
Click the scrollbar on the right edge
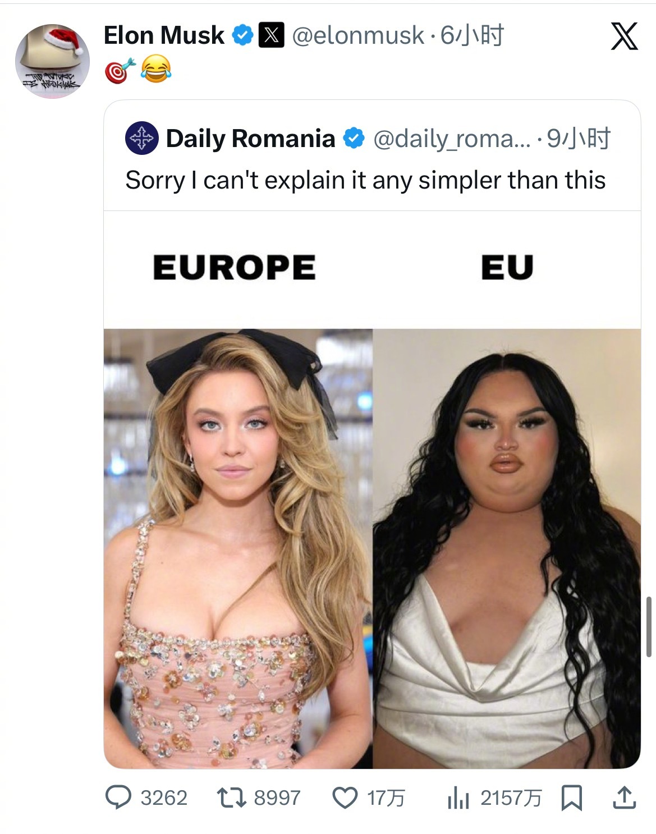649,626
